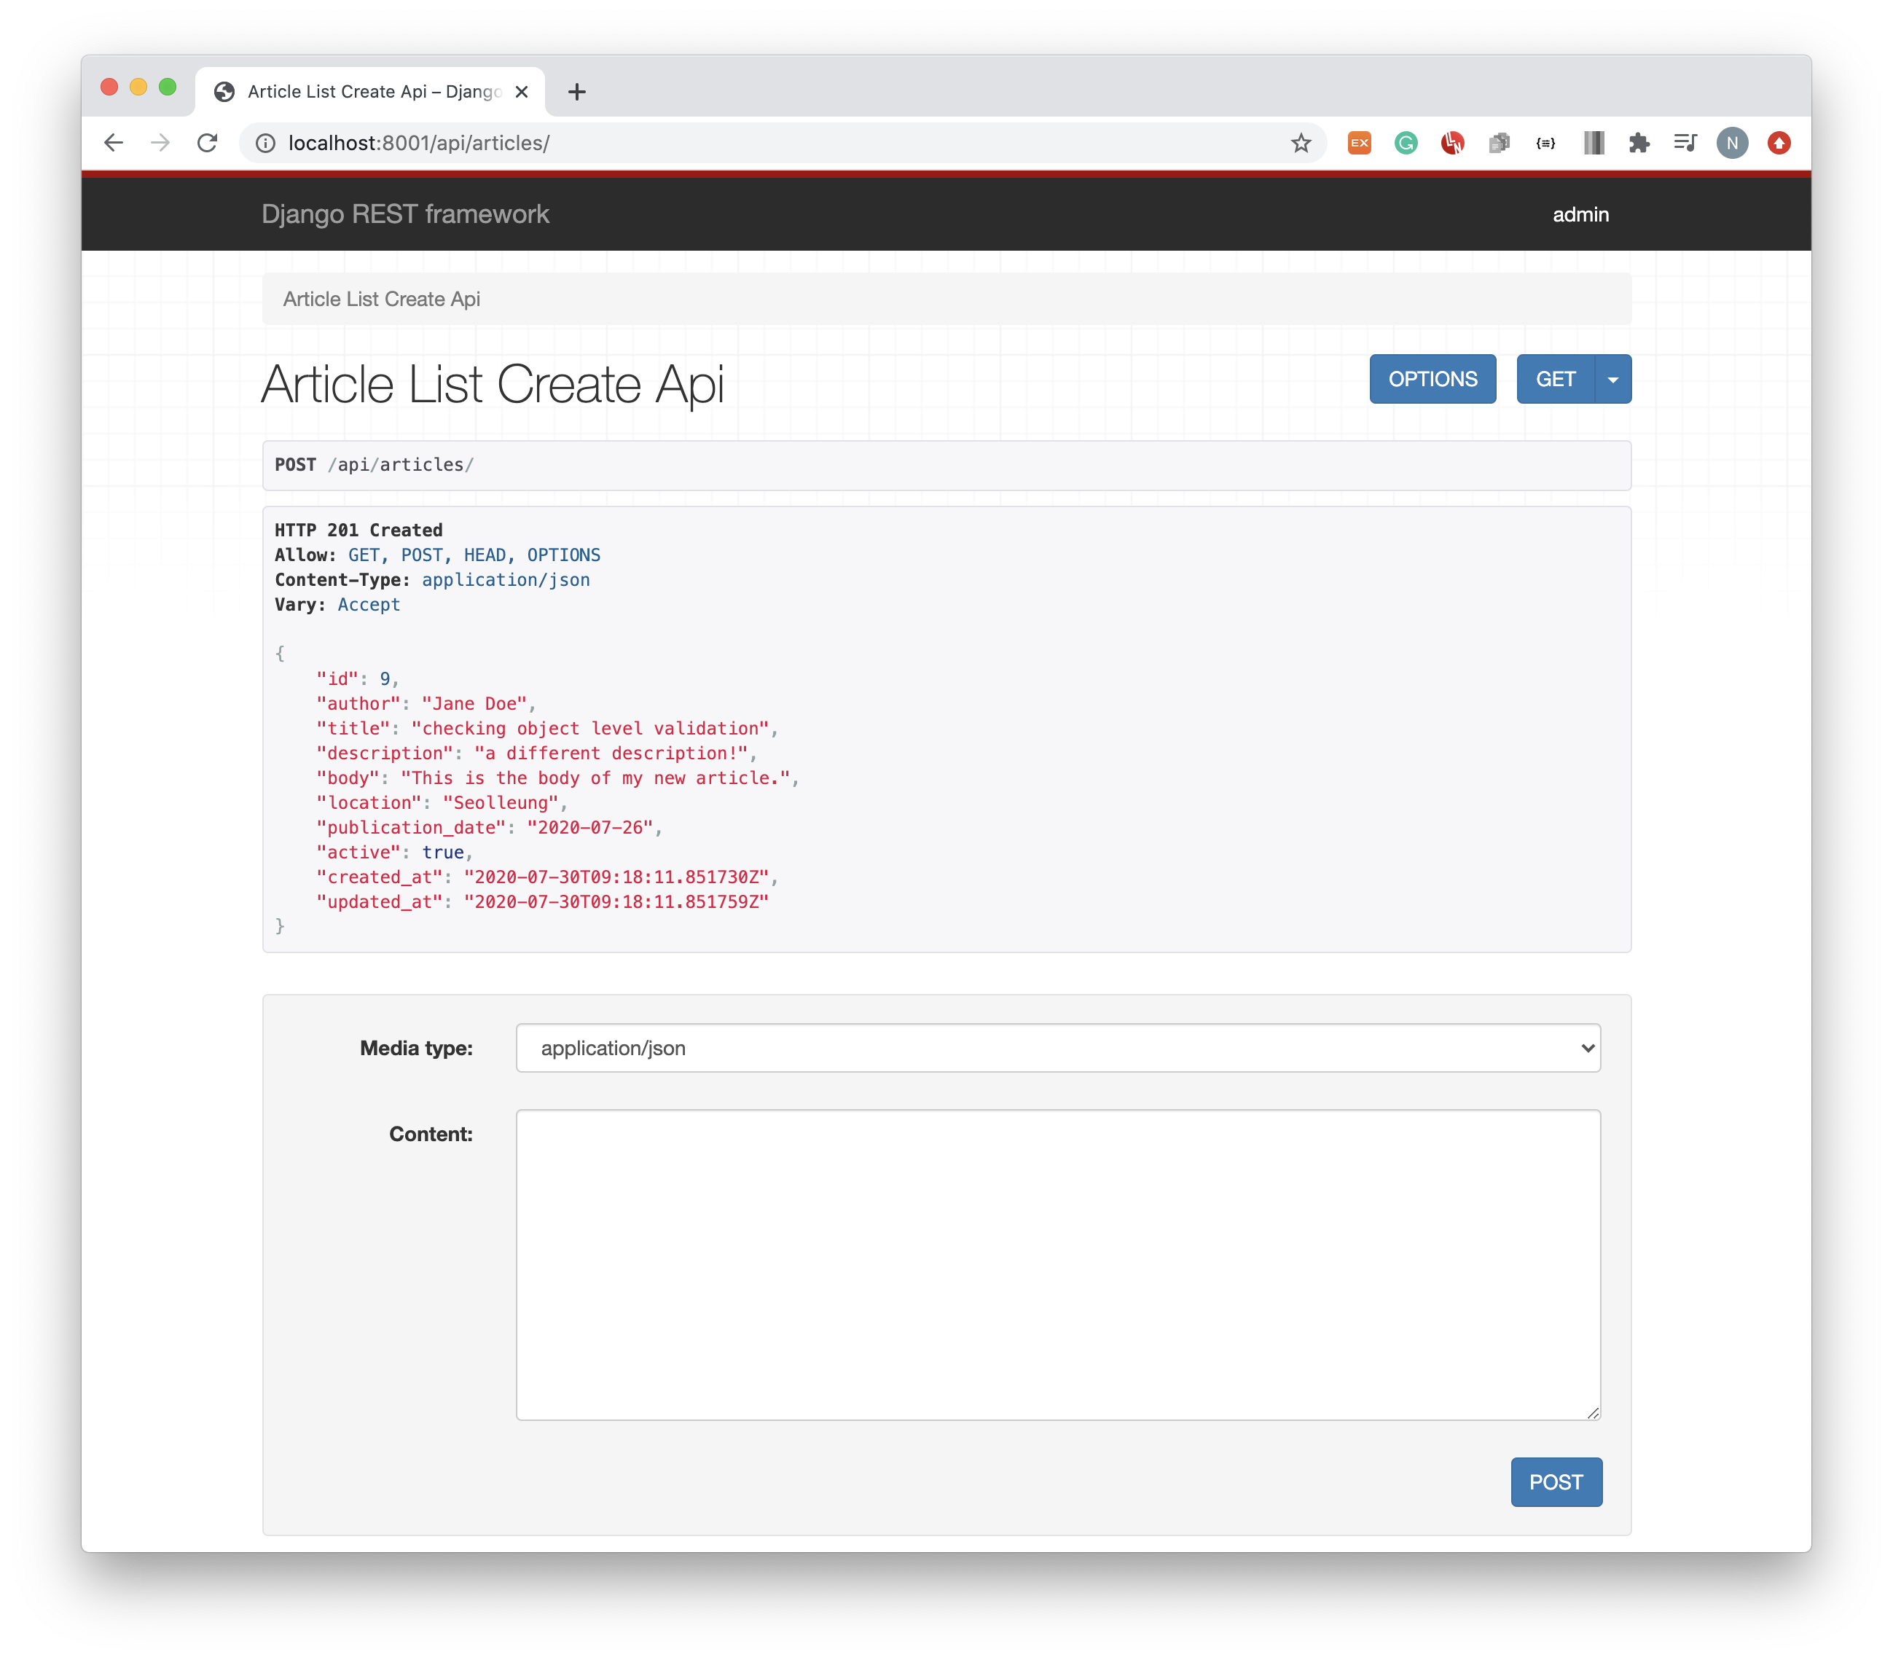Screen dimensions: 1893x1660
Task: Open the JSON formatter extension
Action: (x=1545, y=143)
